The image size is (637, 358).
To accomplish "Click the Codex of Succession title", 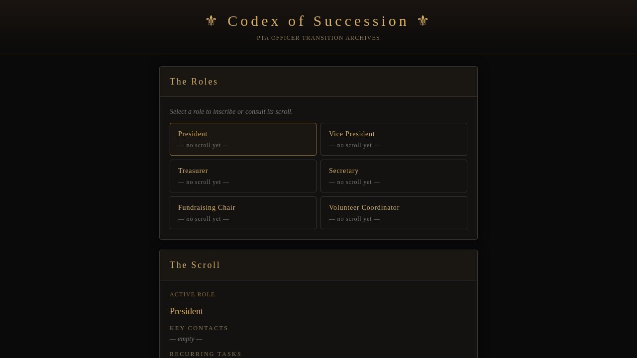I will point(318,21).
